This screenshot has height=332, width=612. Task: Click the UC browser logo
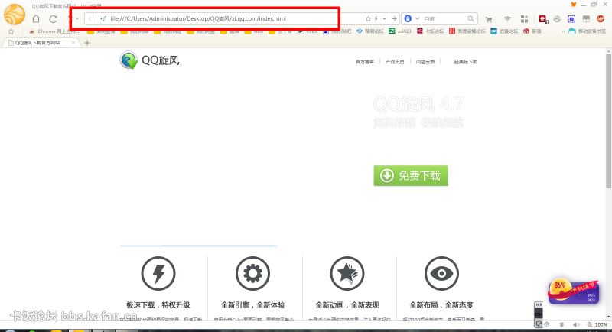point(15,15)
